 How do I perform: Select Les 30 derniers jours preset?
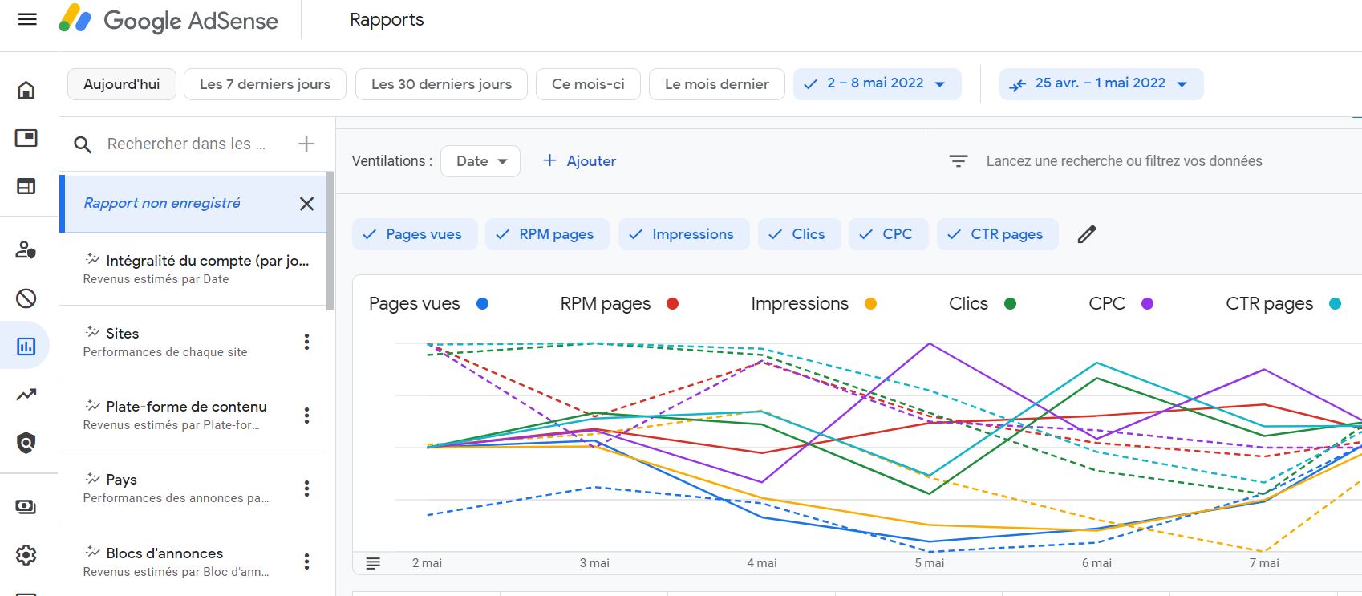(441, 84)
